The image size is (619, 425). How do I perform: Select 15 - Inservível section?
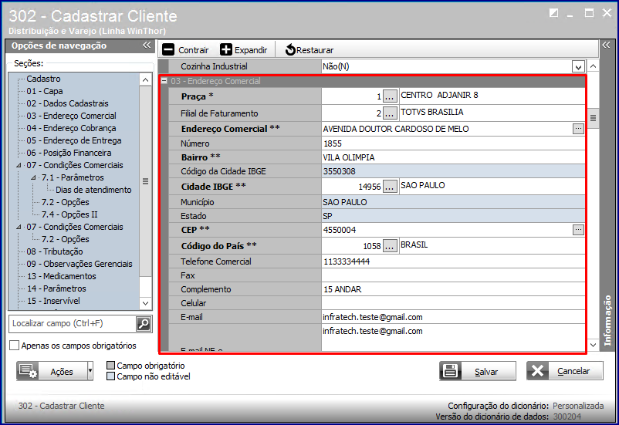pyautogui.click(x=53, y=301)
